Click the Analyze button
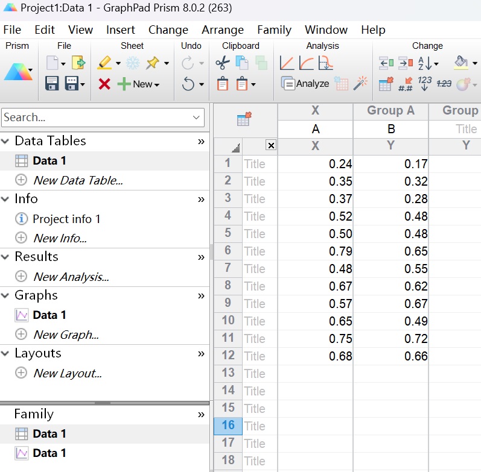The height and width of the screenshot is (472, 481). (x=305, y=84)
